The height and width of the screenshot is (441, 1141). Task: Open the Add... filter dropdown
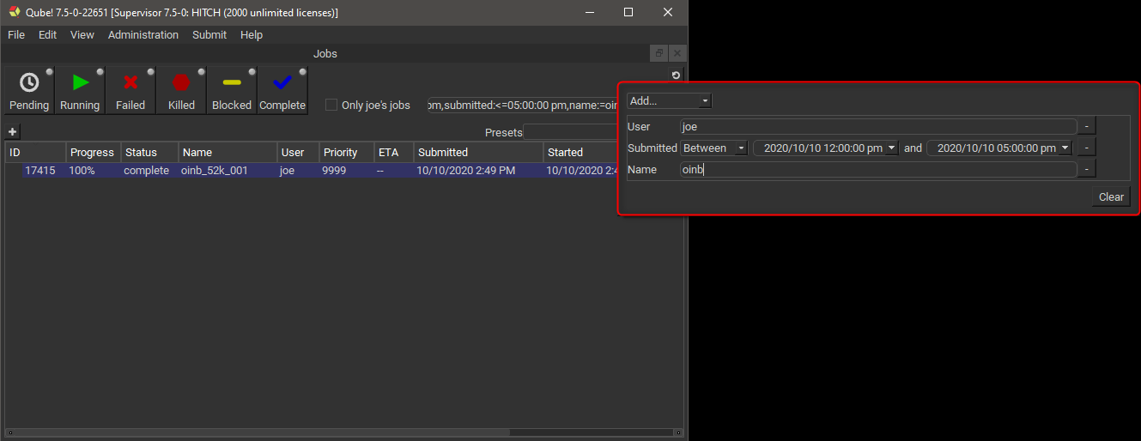[669, 101]
